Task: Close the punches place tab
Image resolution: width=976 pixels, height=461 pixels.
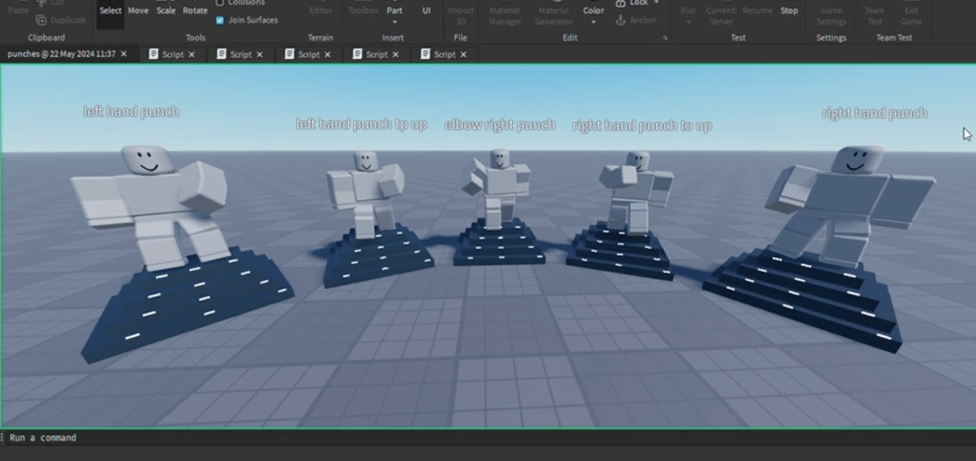Action: [124, 54]
